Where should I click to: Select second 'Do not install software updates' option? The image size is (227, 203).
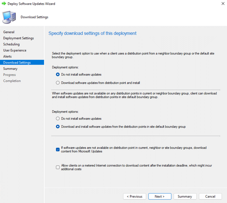coord(58,119)
